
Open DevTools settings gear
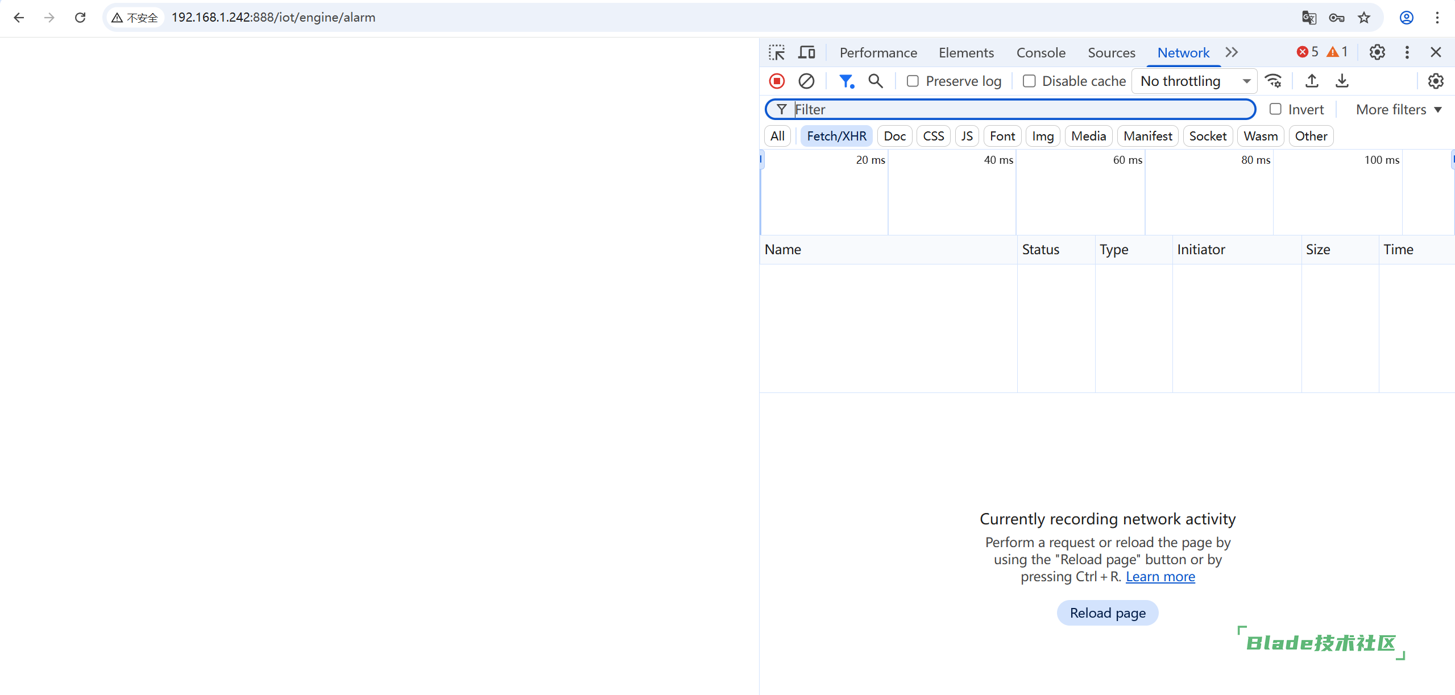pos(1377,52)
